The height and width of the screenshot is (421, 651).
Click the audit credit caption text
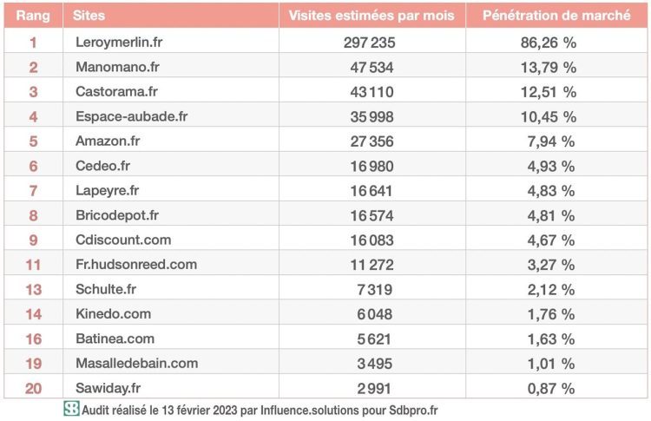(x=260, y=409)
